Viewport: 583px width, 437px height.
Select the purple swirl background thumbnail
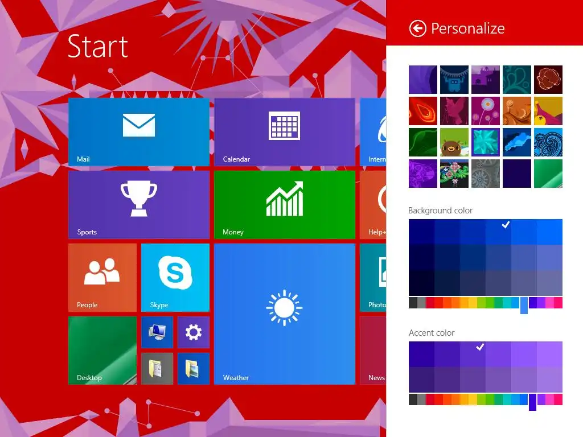pos(423,80)
